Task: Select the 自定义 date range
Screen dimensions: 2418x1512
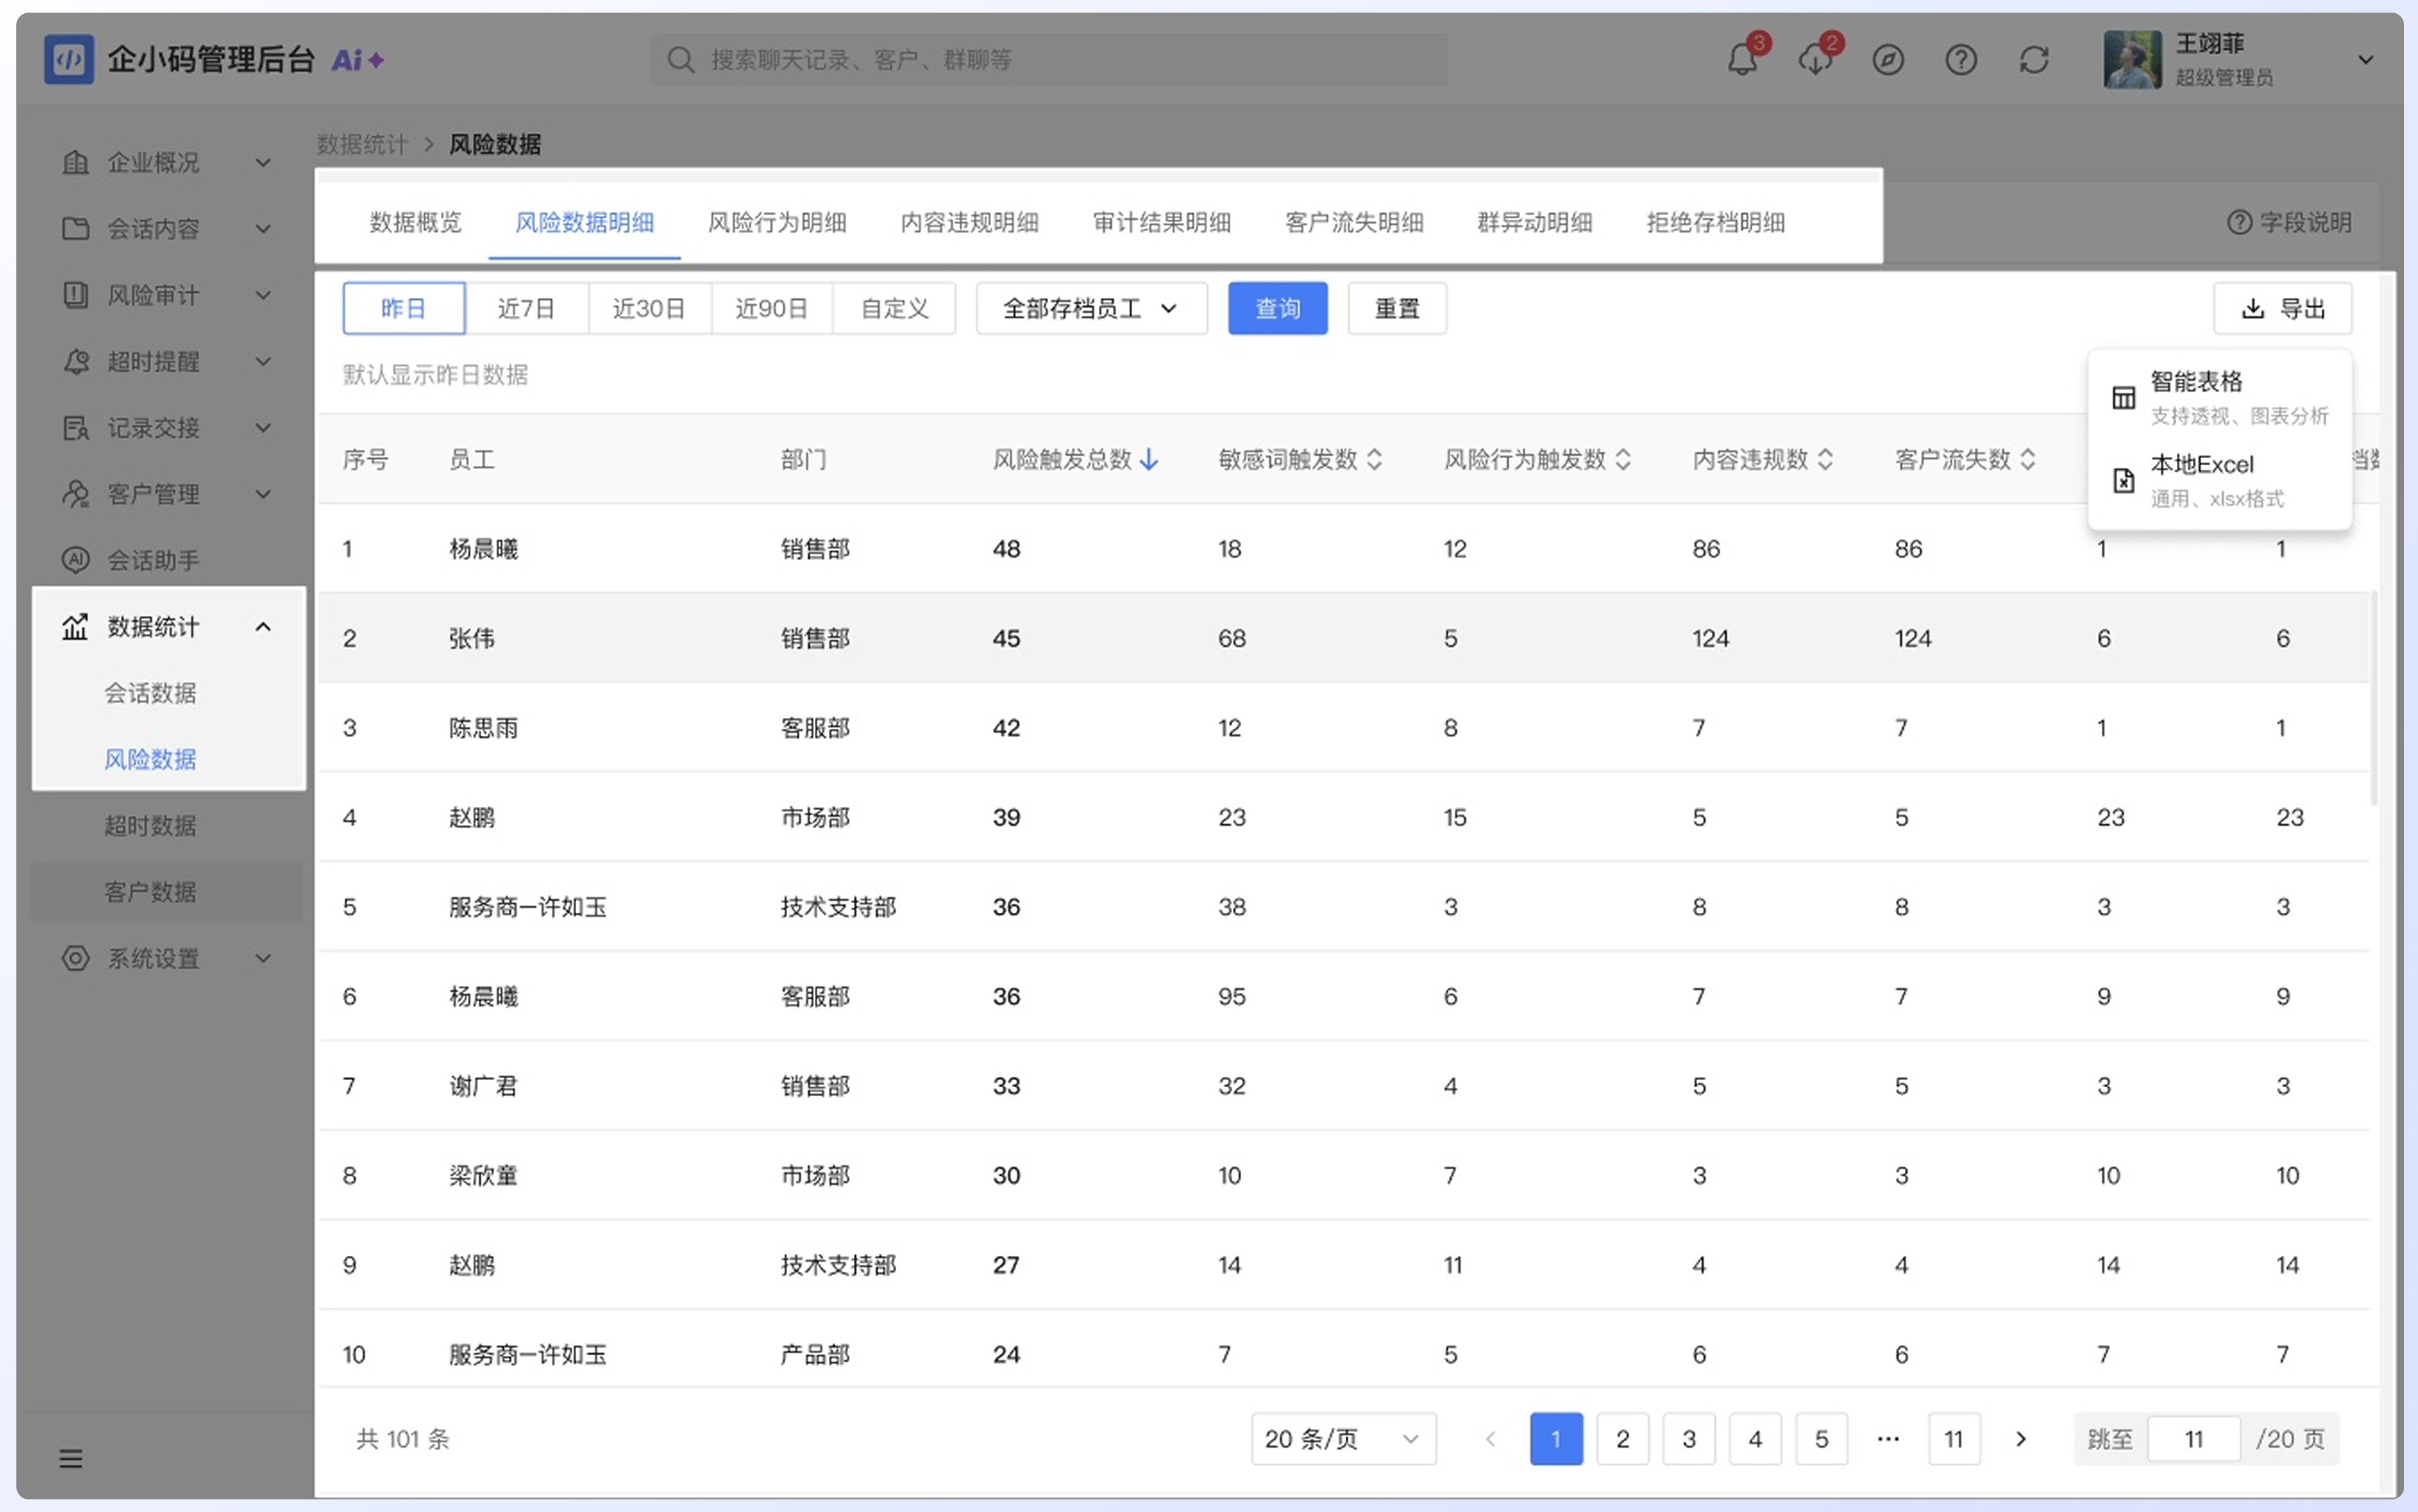Action: (x=894, y=308)
